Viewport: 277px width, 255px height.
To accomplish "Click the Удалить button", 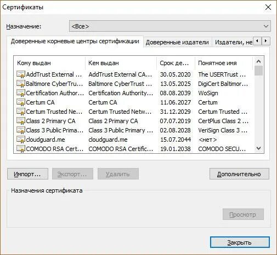I will [x=118, y=174].
